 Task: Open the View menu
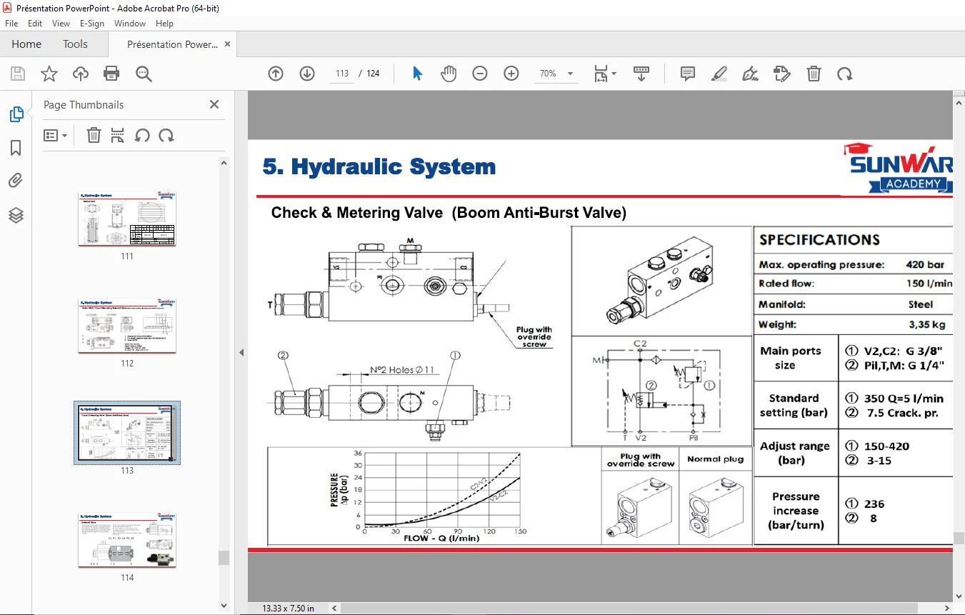coord(61,24)
